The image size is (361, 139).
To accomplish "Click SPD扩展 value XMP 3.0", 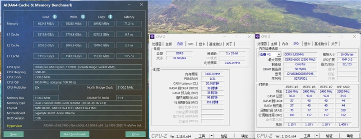I will (x=347, y=59).
